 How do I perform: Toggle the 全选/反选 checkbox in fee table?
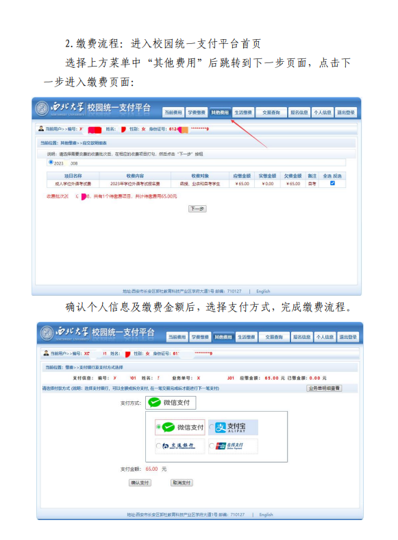(332, 183)
